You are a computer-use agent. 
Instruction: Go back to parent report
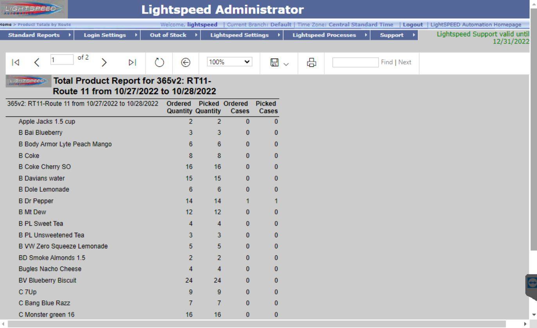coord(186,62)
